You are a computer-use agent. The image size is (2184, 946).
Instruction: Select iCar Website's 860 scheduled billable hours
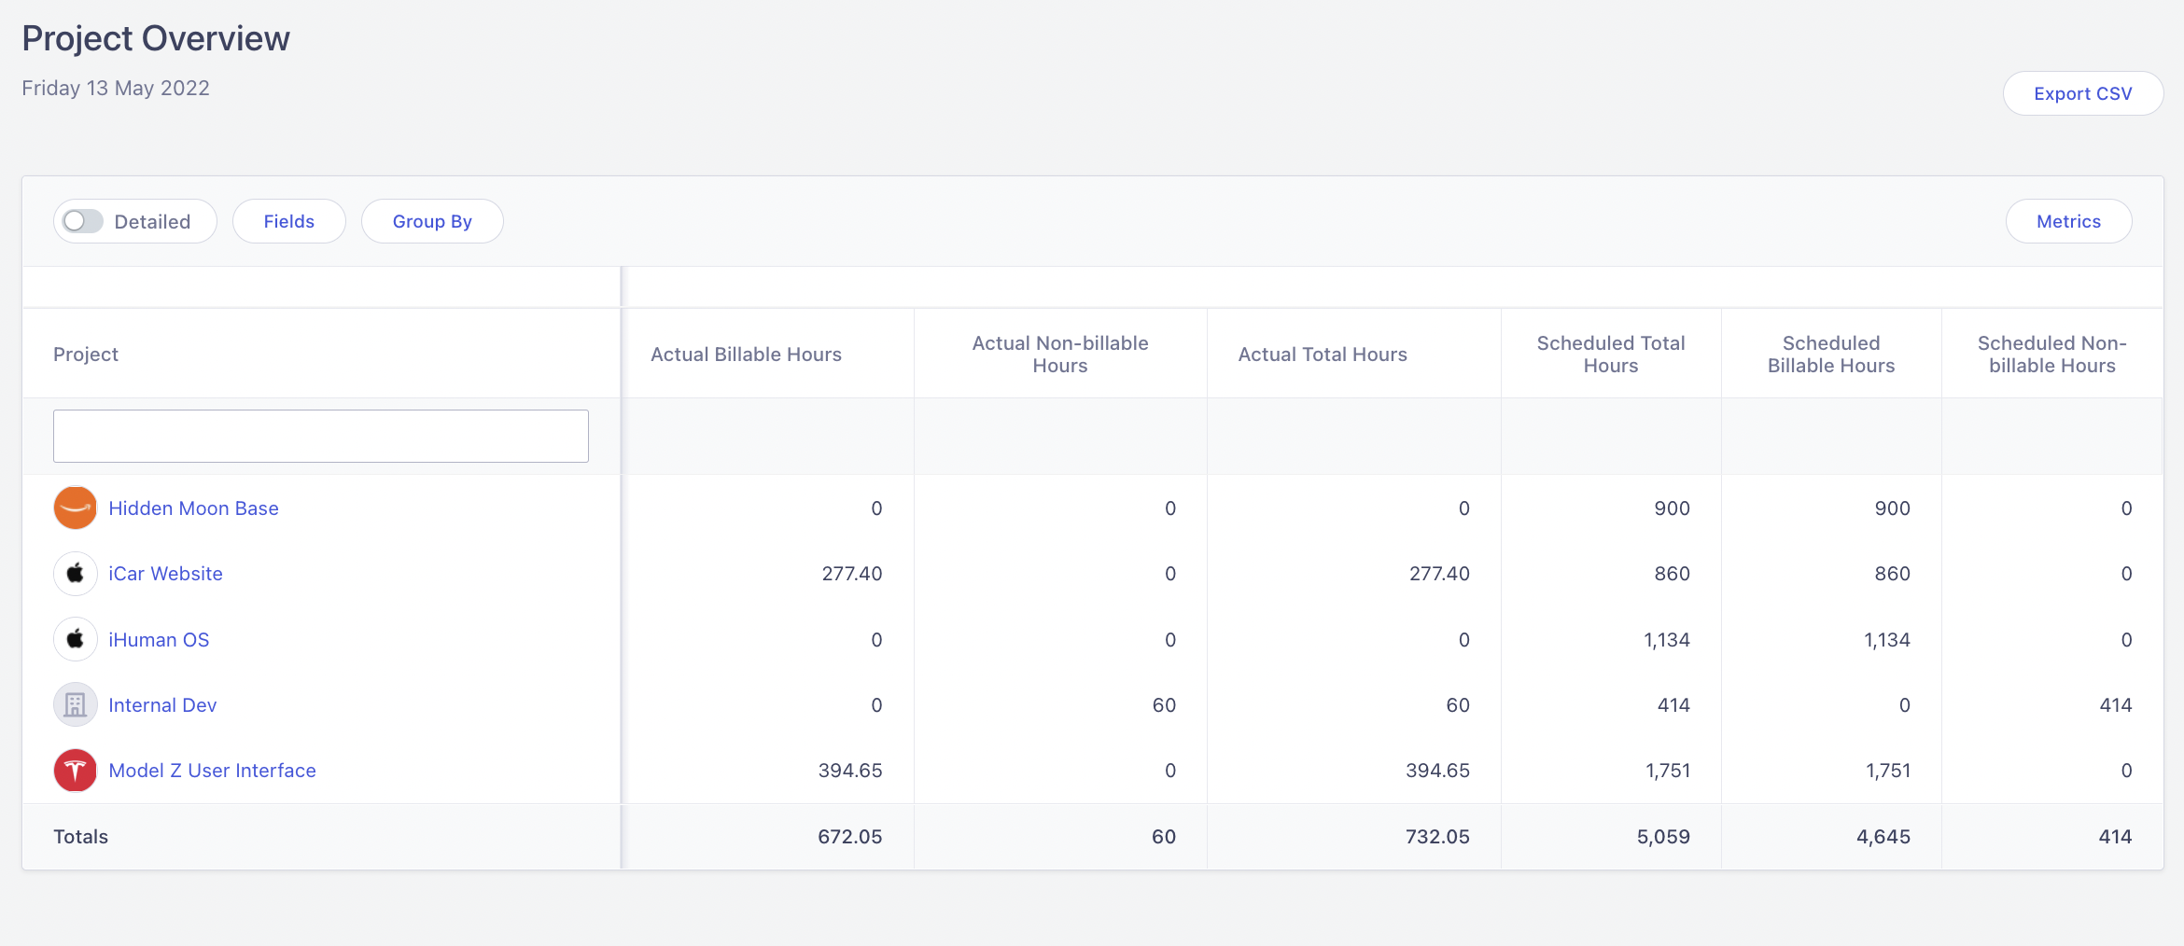[x=1893, y=574]
